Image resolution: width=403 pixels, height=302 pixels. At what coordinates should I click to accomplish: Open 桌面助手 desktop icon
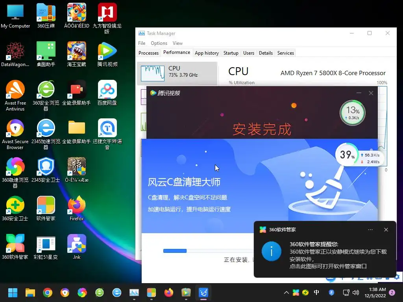46,54
